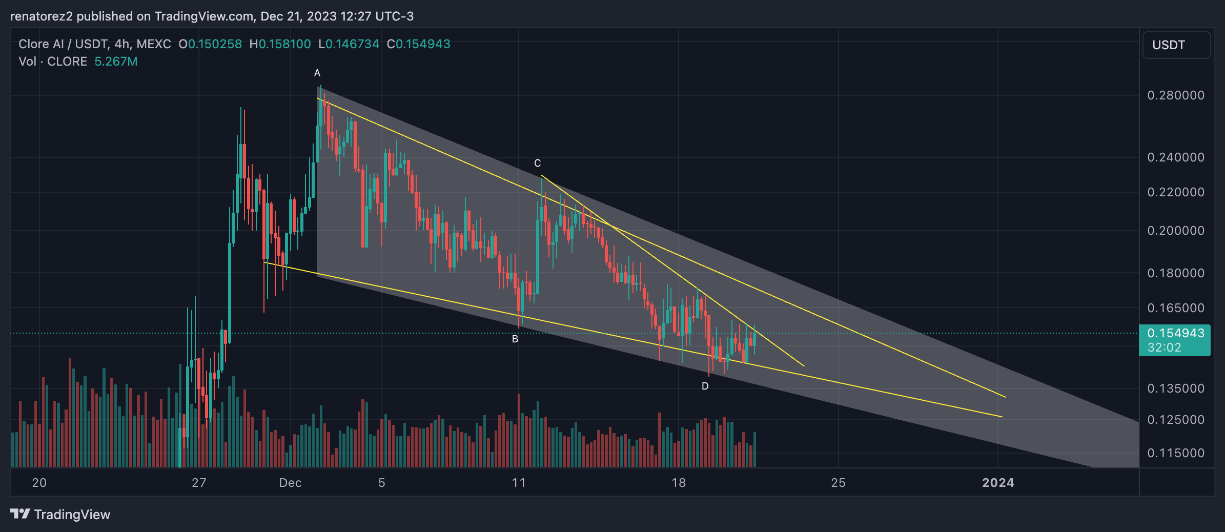
Task: Click the published-on TradingView.com header text
Action: [x=212, y=16]
